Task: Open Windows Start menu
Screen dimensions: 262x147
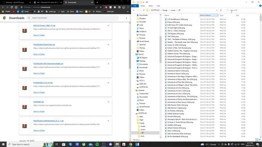Action: (x=3, y=144)
